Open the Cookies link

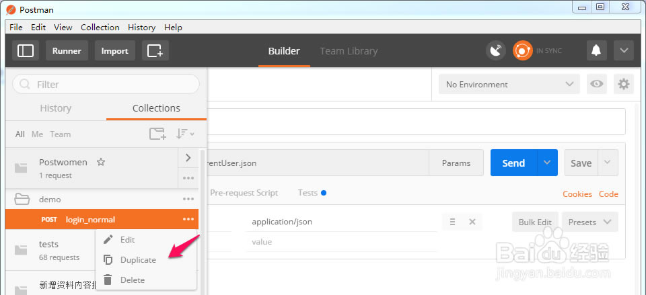577,194
